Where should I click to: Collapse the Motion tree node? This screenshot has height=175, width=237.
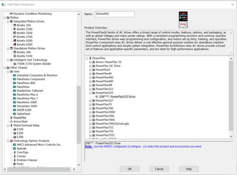coord(5,18)
